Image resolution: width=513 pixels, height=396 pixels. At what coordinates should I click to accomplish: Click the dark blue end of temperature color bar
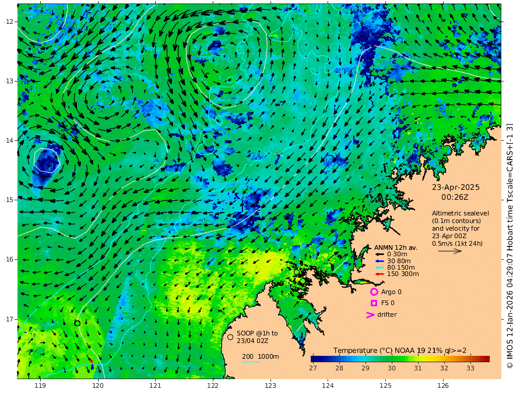coord(314,359)
